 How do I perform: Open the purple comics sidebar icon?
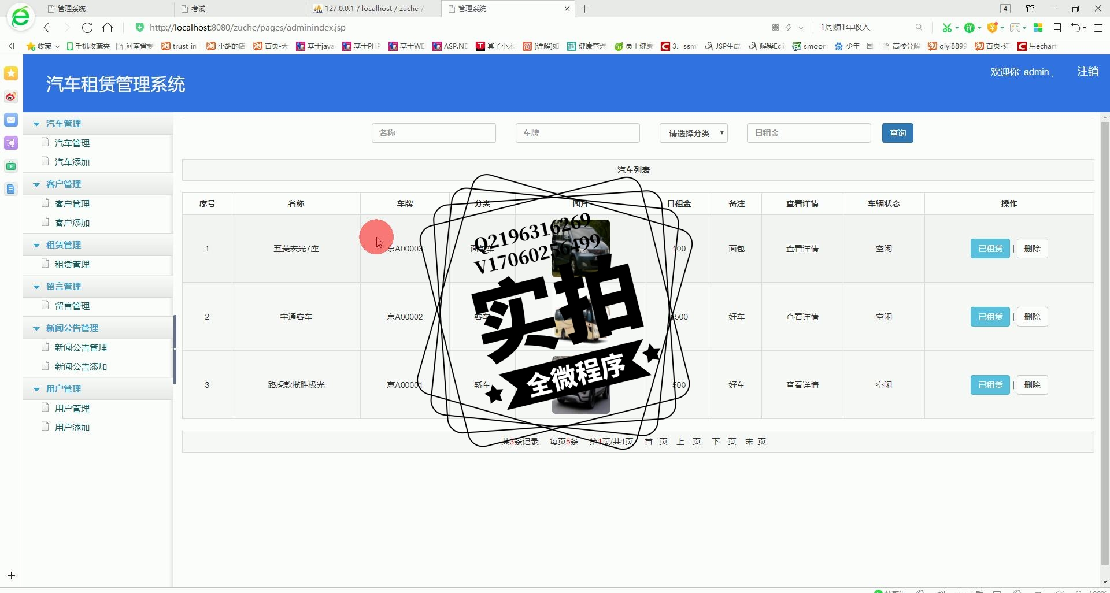click(x=11, y=143)
